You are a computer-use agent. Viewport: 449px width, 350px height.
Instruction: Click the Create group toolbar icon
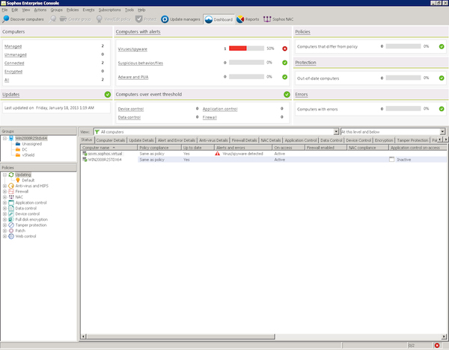(x=63, y=19)
